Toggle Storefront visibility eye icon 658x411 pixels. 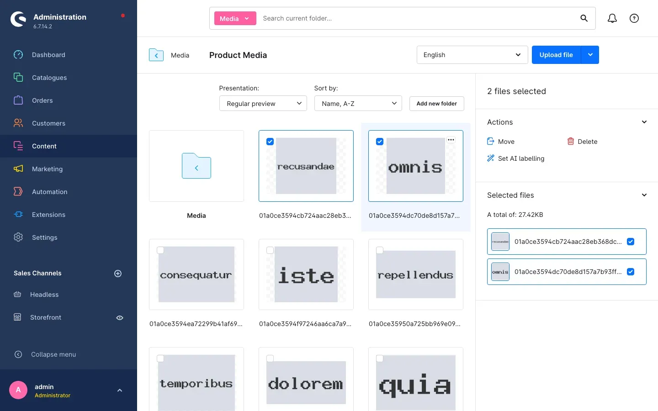click(120, 318)
